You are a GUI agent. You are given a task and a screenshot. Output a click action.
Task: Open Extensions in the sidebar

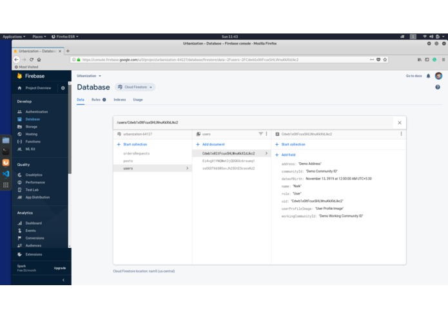coord(34,254)
